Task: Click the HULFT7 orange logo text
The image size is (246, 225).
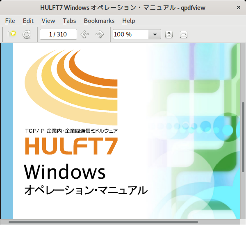Action: pyautogui.click(x=71, y=146)
